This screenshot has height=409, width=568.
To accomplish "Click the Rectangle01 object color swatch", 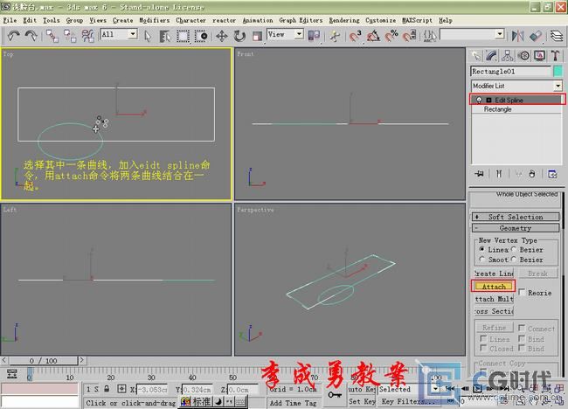I will click(x=558, y=72).
